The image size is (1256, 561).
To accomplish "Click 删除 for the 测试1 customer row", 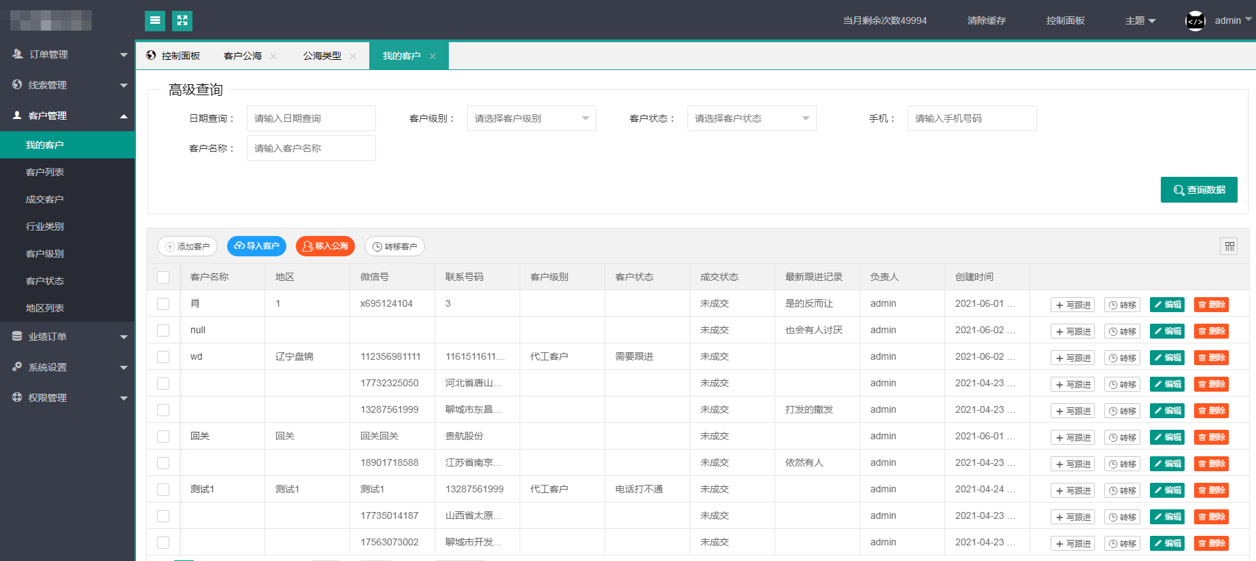I will pos(1211,490).
